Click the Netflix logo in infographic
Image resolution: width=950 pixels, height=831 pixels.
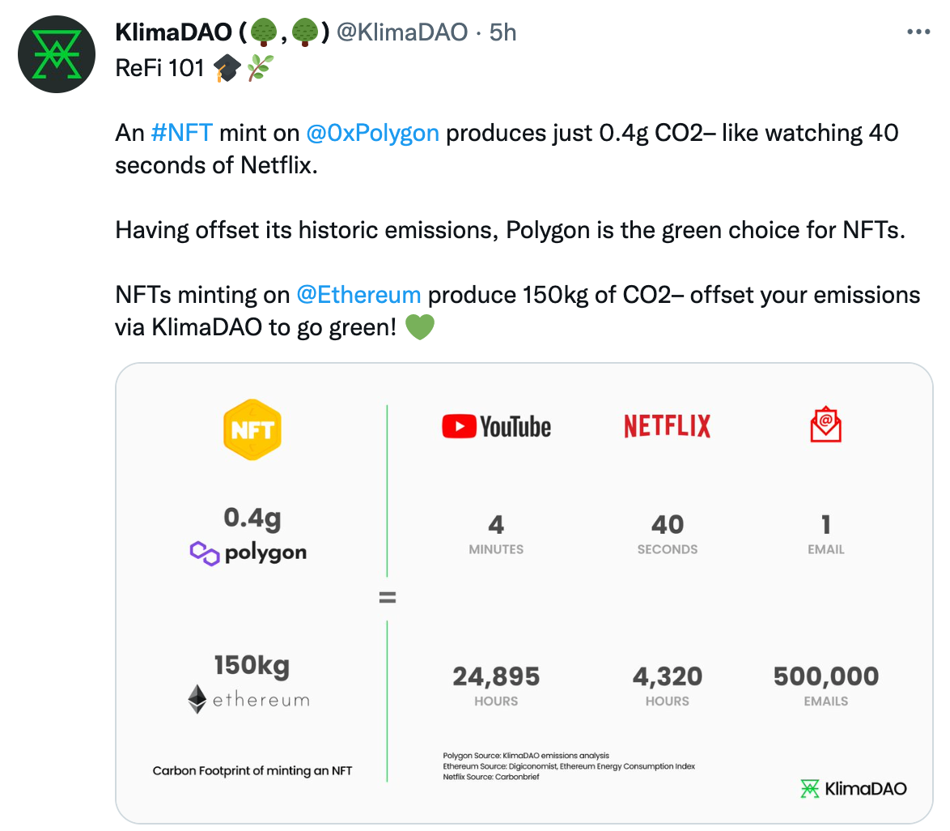(x=667, y=427)
